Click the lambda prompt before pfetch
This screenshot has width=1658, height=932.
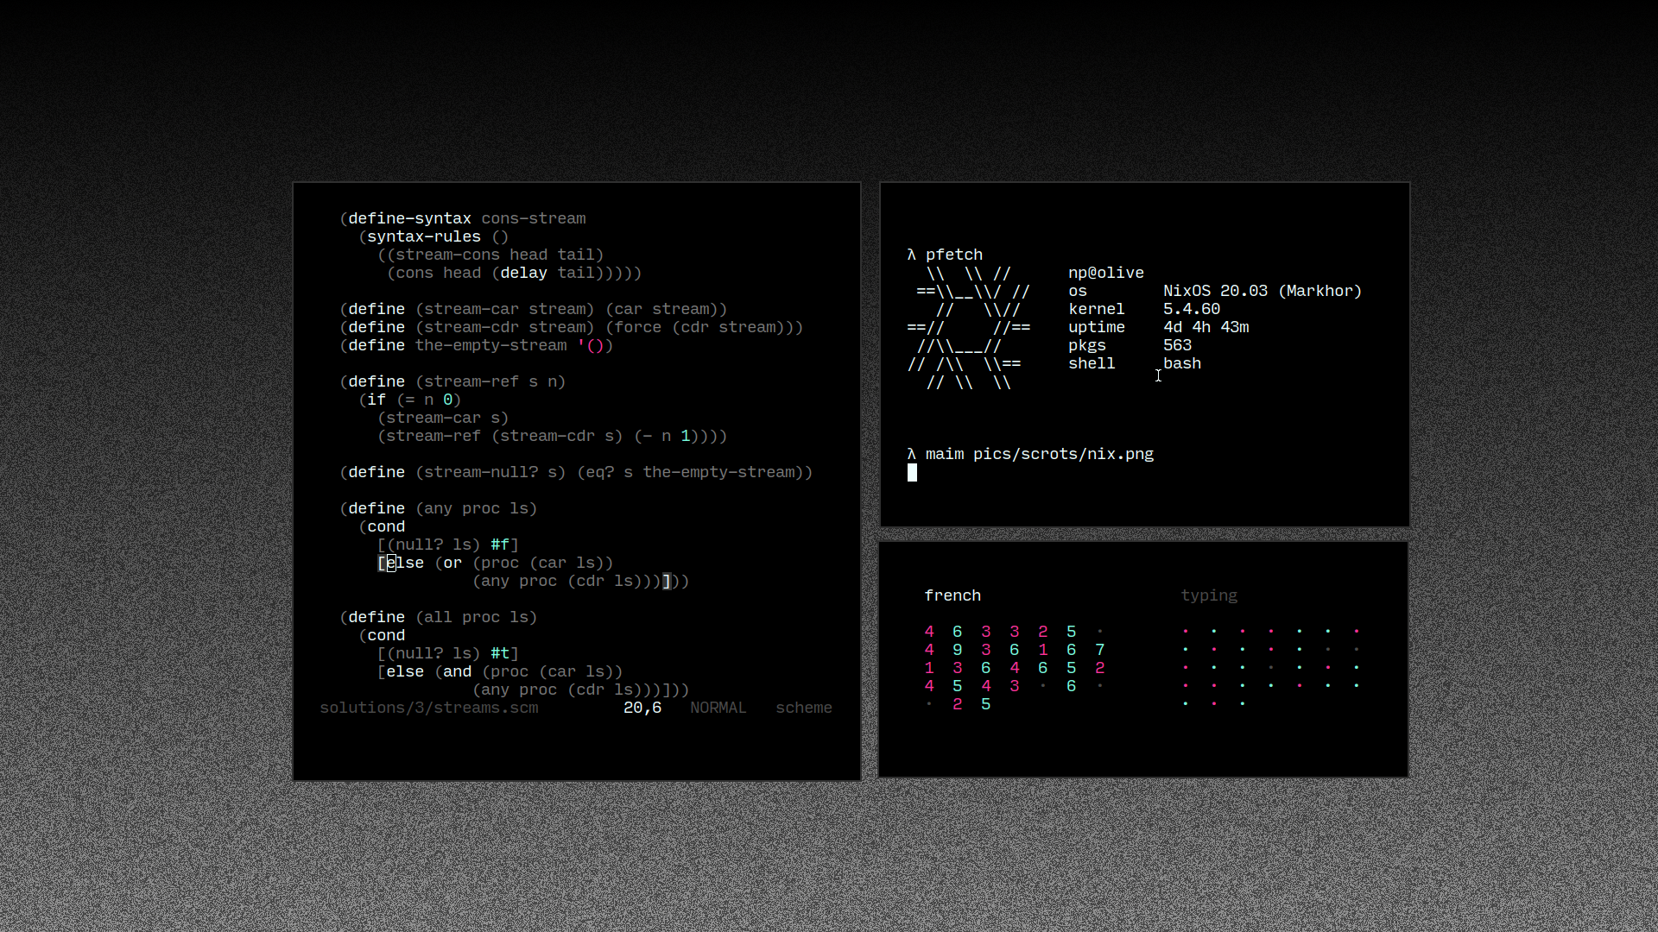[911, 255]
